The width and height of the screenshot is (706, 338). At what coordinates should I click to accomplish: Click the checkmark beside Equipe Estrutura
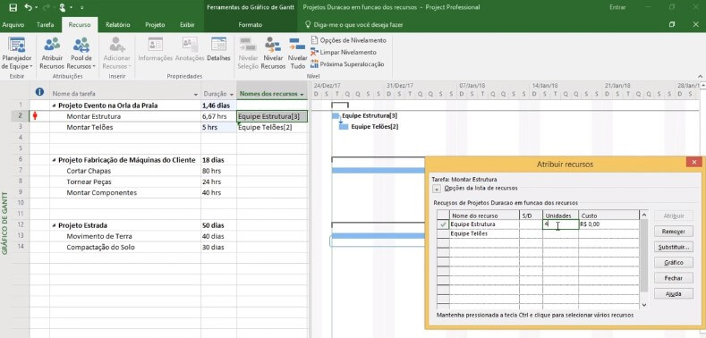click(x=444, y=224)
